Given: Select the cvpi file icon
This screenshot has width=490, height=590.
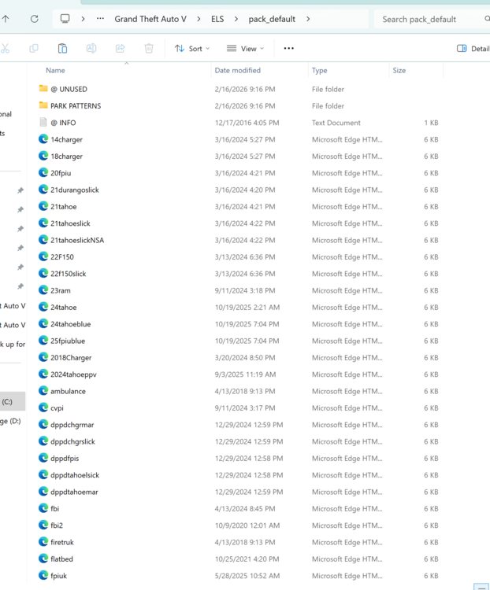Looking at the screenshot, I should [43, 407].
